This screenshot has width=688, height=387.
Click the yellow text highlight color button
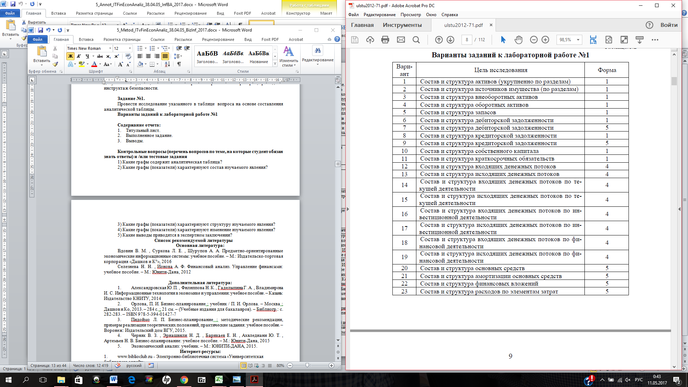(x=81, y=64)
